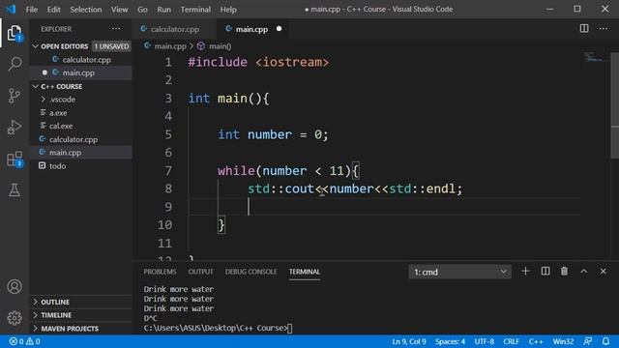Viewport: 619px width, 348px height.
Task: Open the Go menu
Action: pyautogui.click(x=142, y=9)
